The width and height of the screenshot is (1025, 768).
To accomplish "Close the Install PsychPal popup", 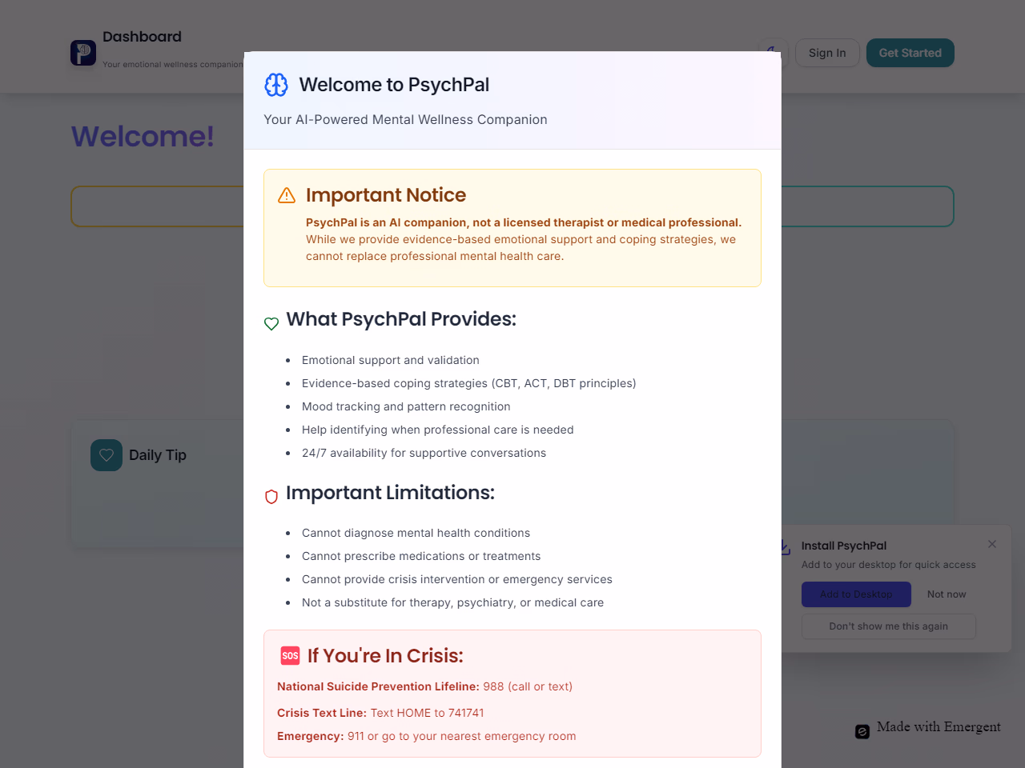I will click(992, 544).
